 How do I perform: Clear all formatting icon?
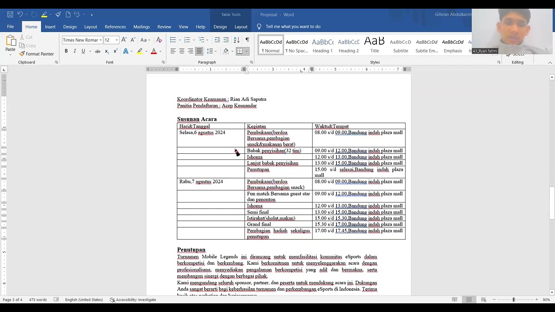pyautogui.click(x=159, y=40)
